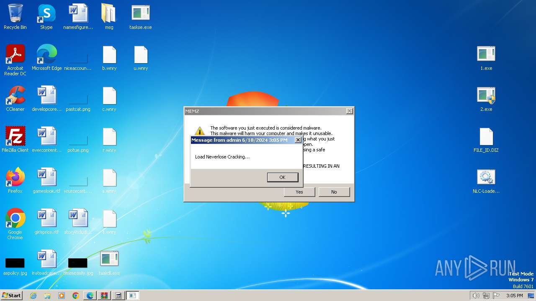Open Windows Explorer from taskbar
This screenshot has width=536, height=301.
click(x=47, y=296)
